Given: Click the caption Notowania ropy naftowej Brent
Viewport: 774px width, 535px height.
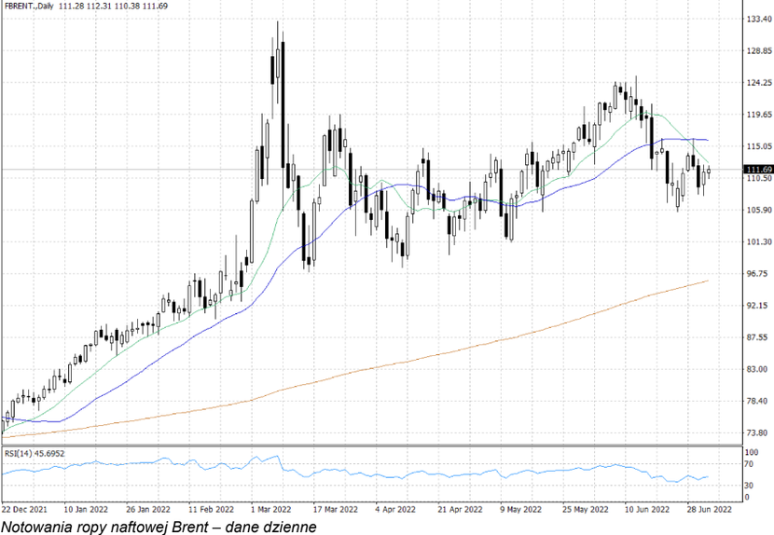Looking at the screenshot, I should click(x=105, y=527).
